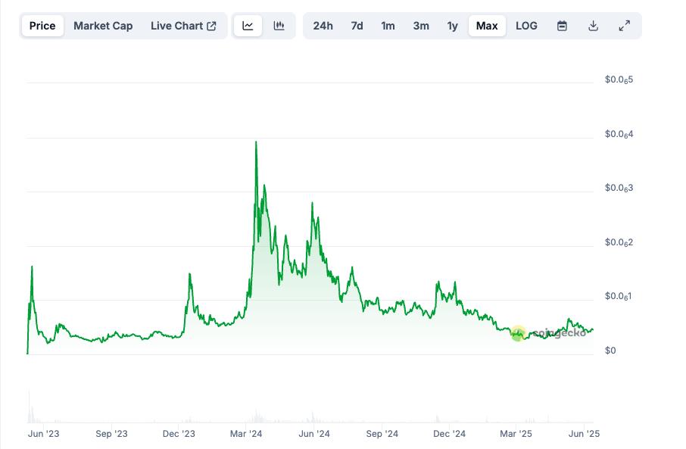Choose the 1m time range

[x=388, y=26]
